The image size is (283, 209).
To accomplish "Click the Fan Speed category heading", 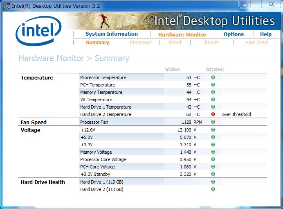I will pos(34,123).
